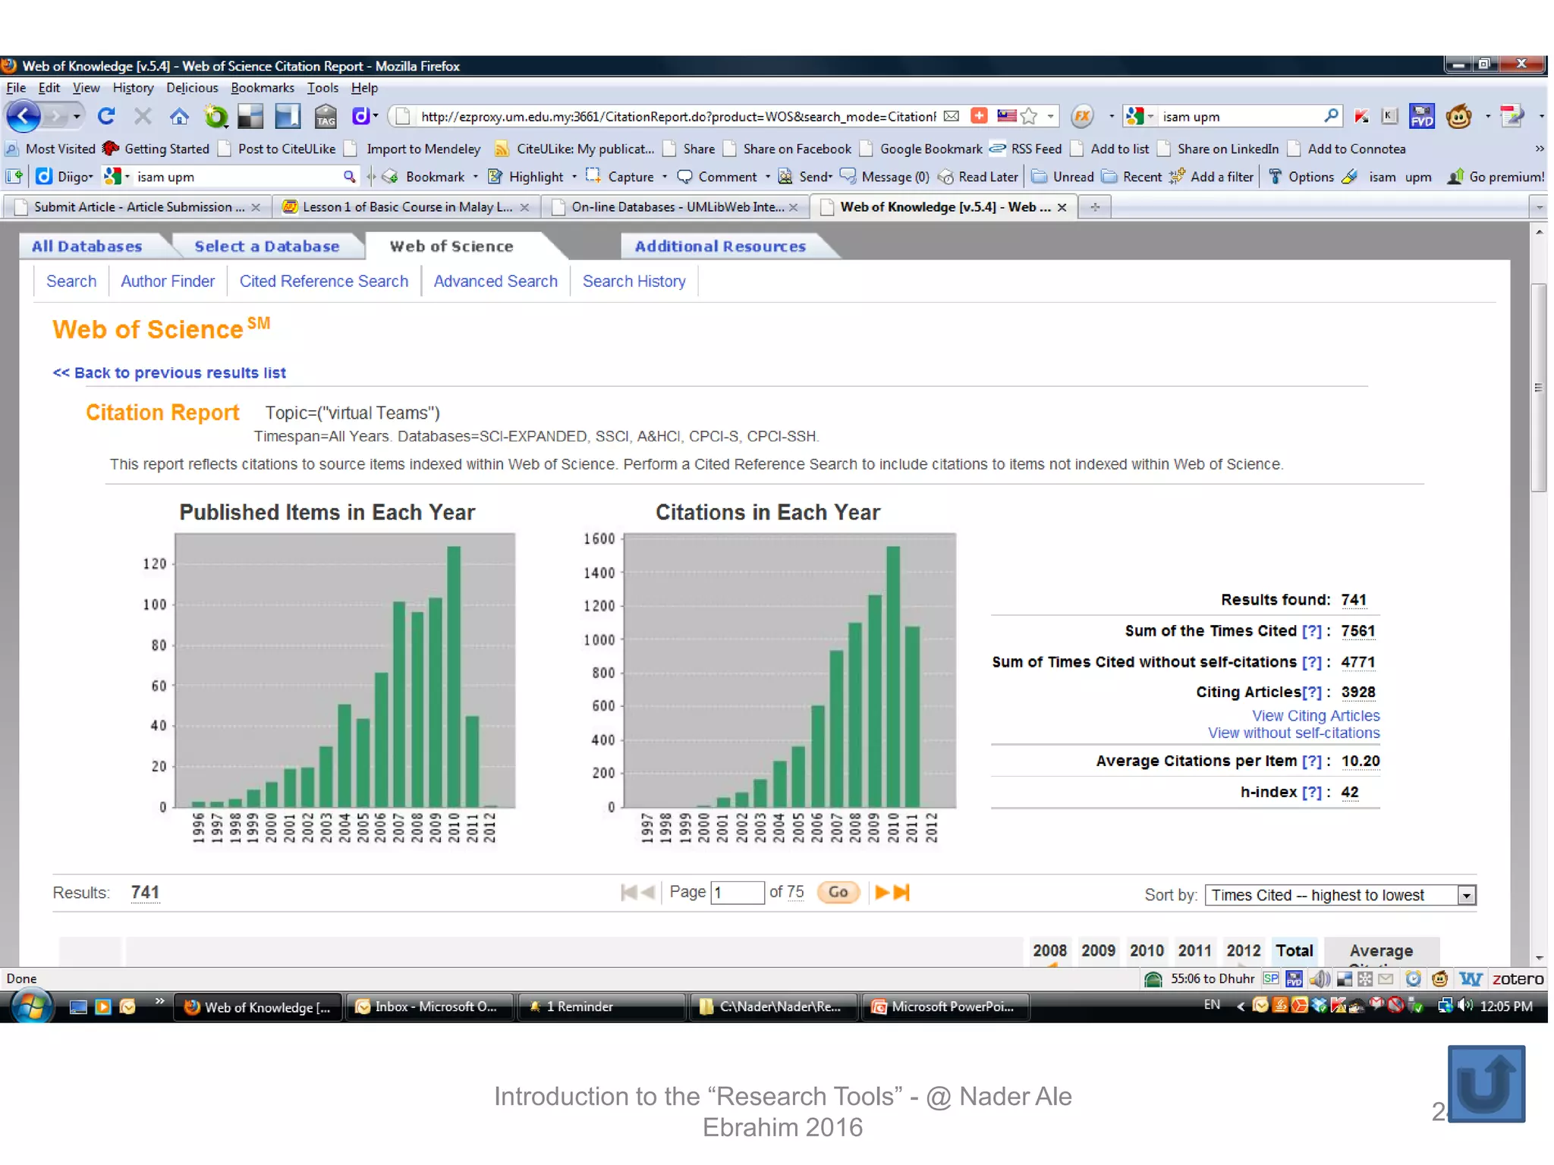Click the bookmark star in the address bar

coord(1029,116)
